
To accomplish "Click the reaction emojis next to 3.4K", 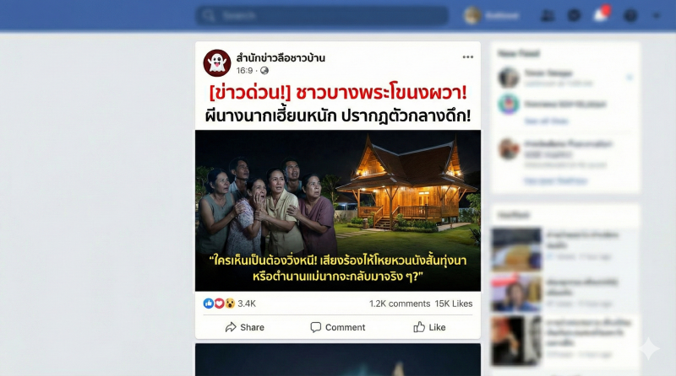I will pos(219,303).
